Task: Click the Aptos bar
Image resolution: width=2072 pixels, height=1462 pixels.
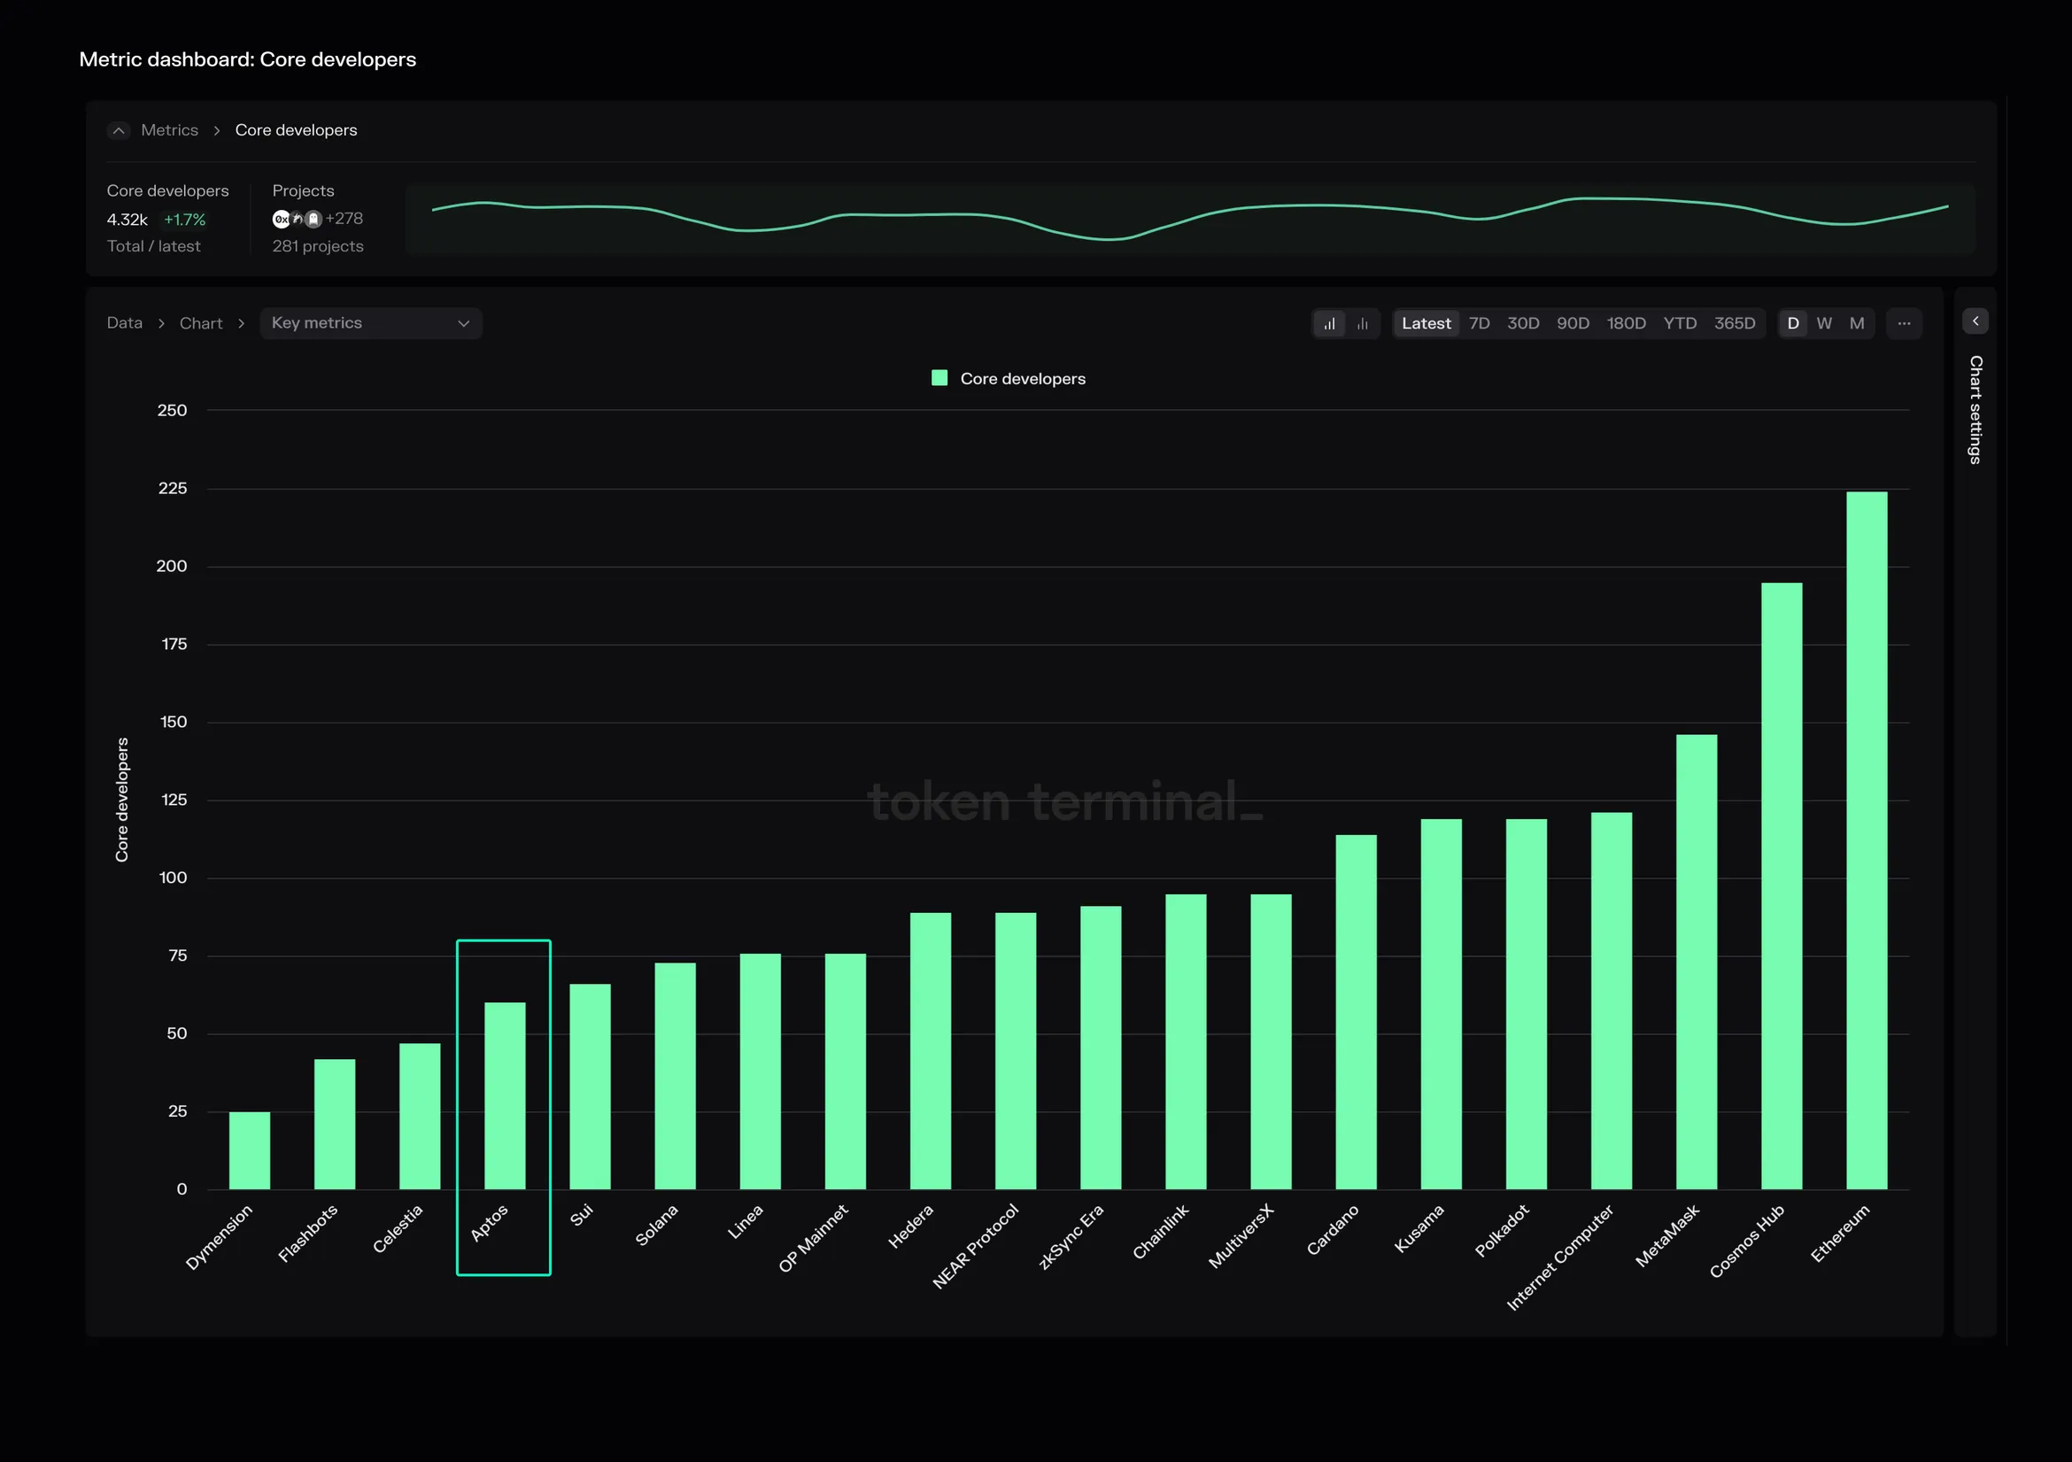Action: point(506,1095)
